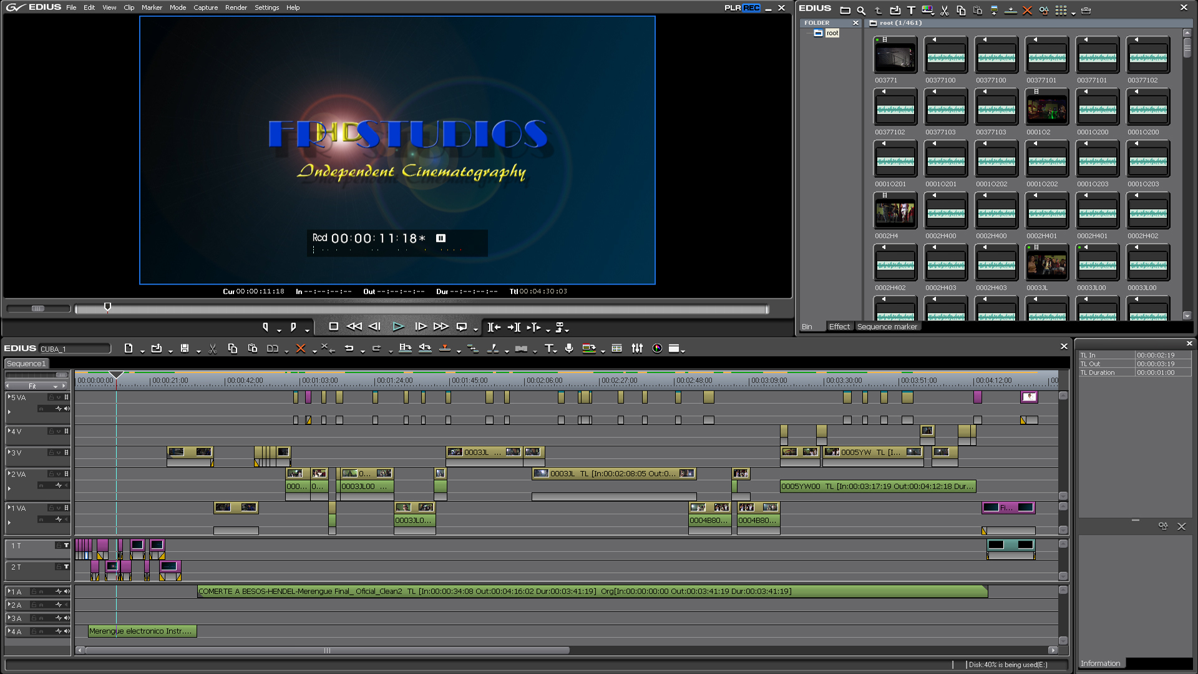1198x674 pixels.
Task: Toggle lock on the 3 V track
Action: (x=51, y=452)
